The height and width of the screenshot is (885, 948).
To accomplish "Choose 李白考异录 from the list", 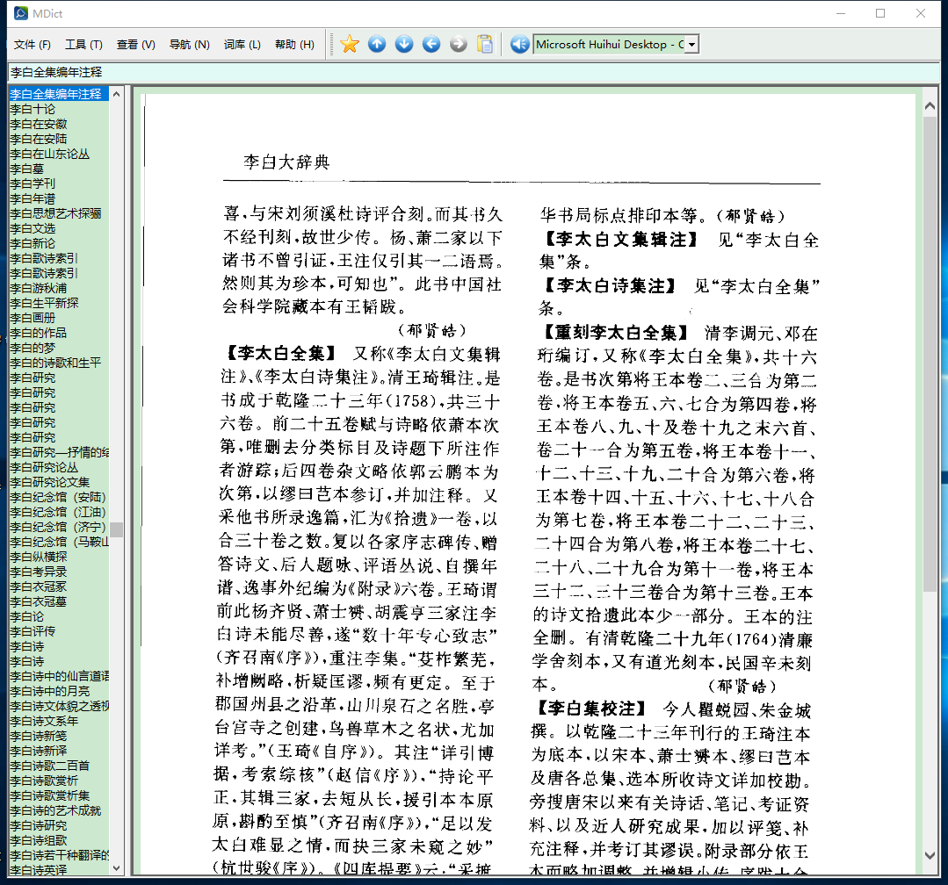I will 39,572.
